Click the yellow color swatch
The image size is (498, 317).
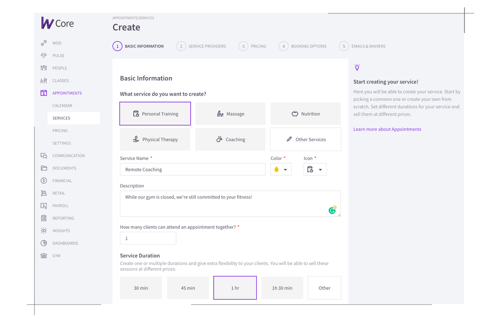(277, 170)
